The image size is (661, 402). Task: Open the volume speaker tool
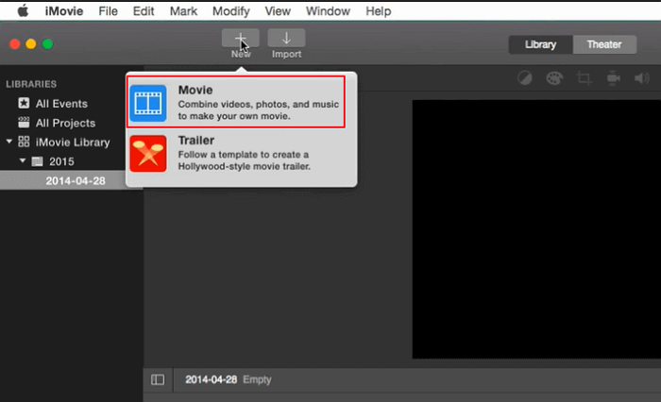(x=642, y=79)
